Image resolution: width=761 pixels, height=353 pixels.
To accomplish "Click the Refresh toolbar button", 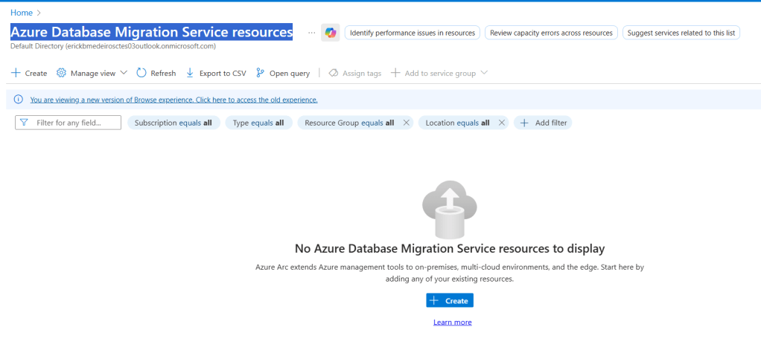I will [156, 73].
